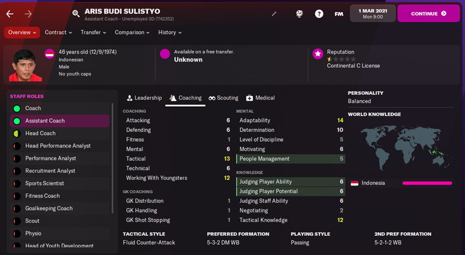Open the Contract dropdown menu
465x255 pixels.
click(59, 33)
